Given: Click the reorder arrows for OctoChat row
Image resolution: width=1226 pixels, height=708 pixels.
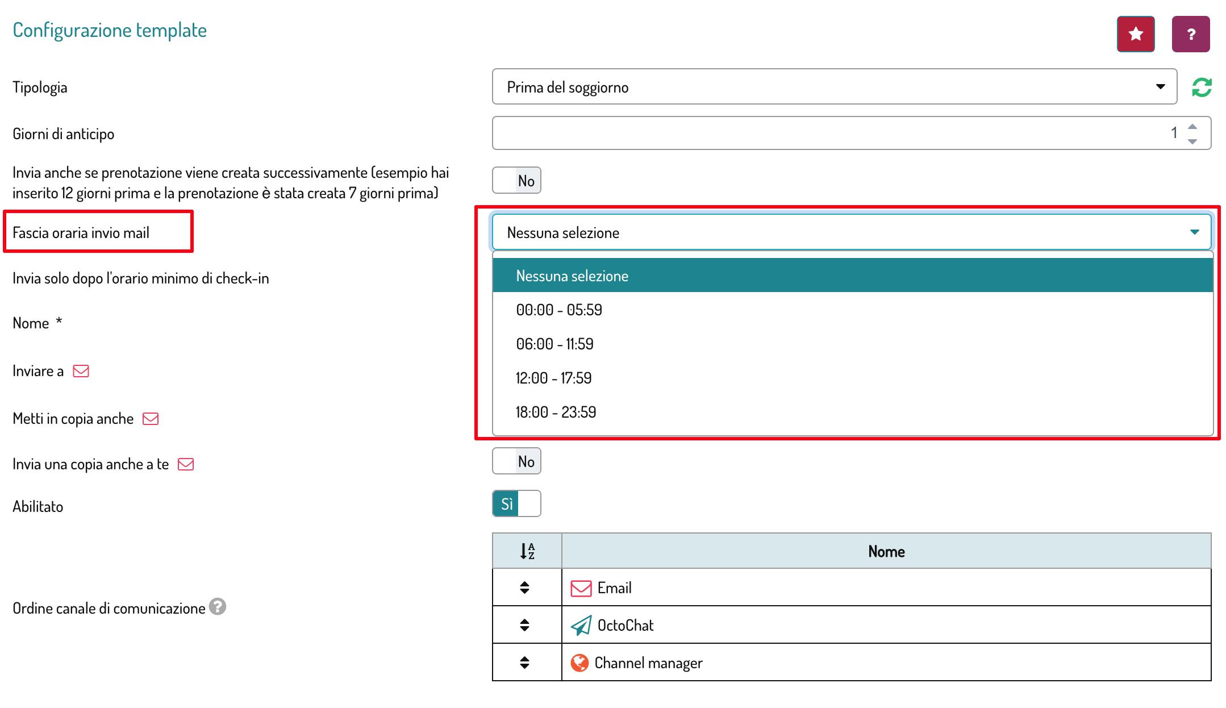Looking at the screenshot, I should click(x=524, y=625).
